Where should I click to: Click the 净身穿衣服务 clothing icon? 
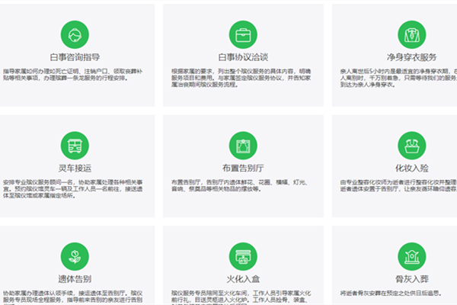(x=412, y=35)
